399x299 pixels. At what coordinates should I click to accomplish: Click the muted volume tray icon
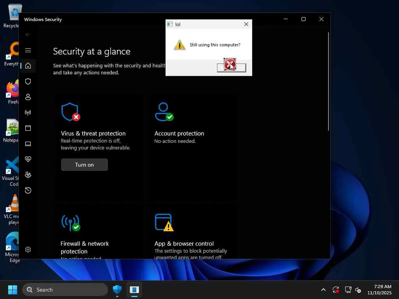click(358, 290)
